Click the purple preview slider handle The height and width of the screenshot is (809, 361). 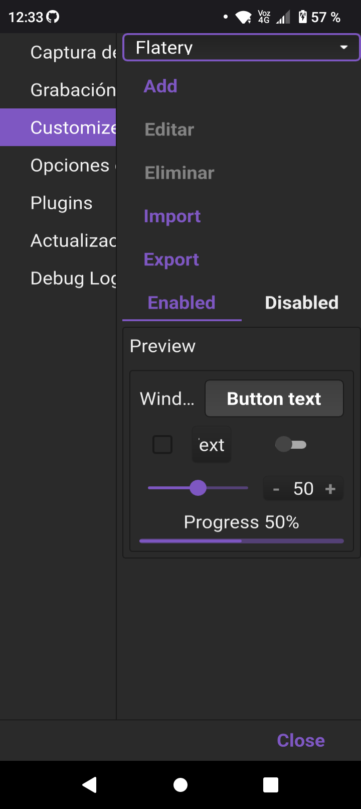pyautogui.click(x=198, y=488)
